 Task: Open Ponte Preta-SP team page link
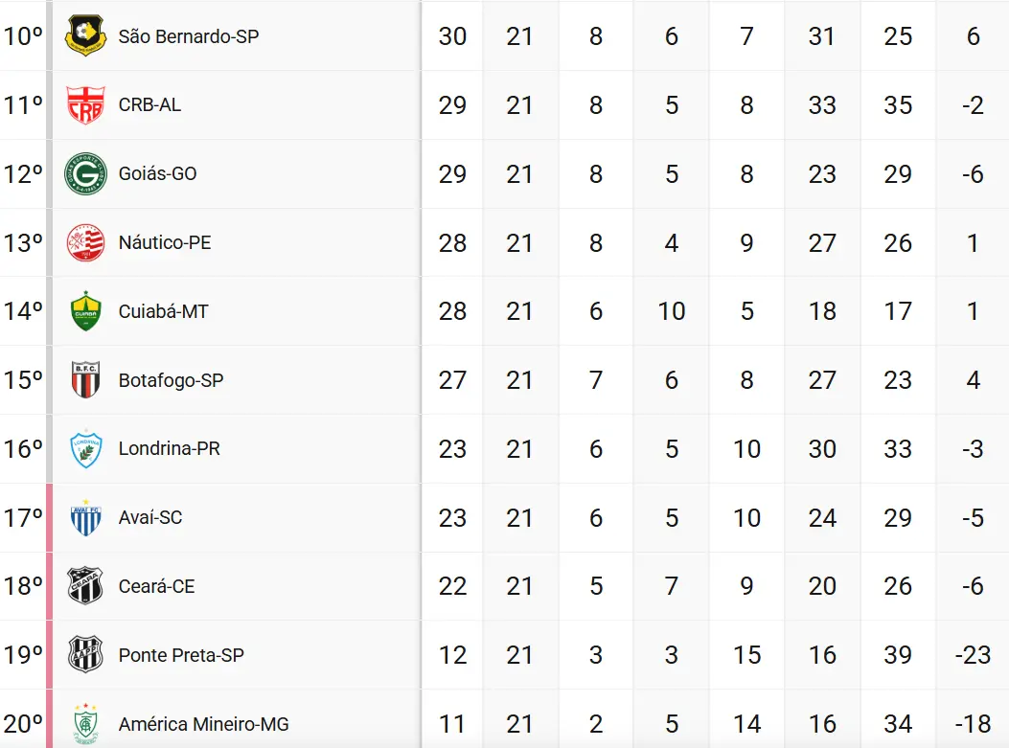(x=181, y=655)
